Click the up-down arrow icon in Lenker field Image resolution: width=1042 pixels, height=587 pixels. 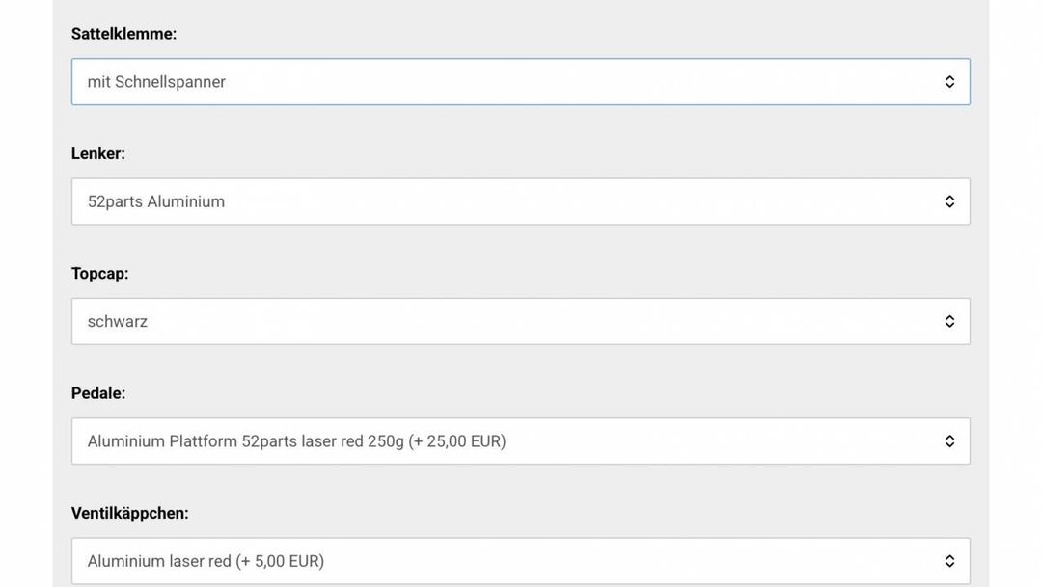(949, 201)
